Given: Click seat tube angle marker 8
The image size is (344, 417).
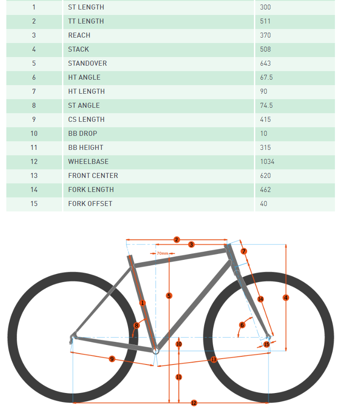Looking at the screenshot, I should click(136, 325).
